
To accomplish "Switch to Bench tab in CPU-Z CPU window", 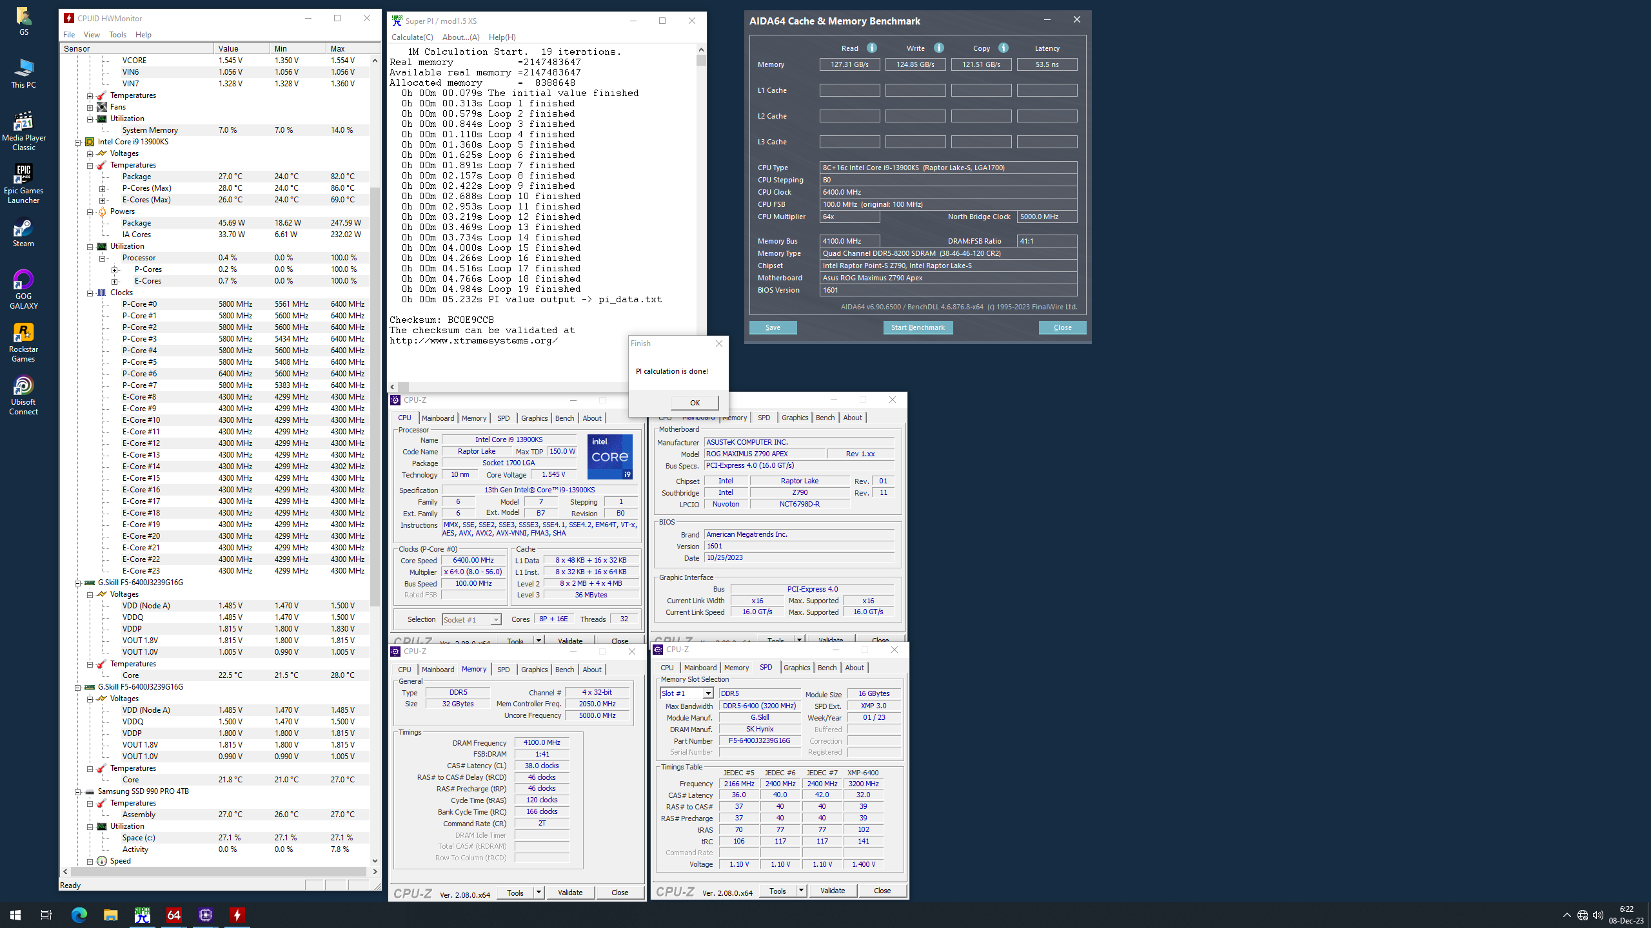I will tap(564, 418).
